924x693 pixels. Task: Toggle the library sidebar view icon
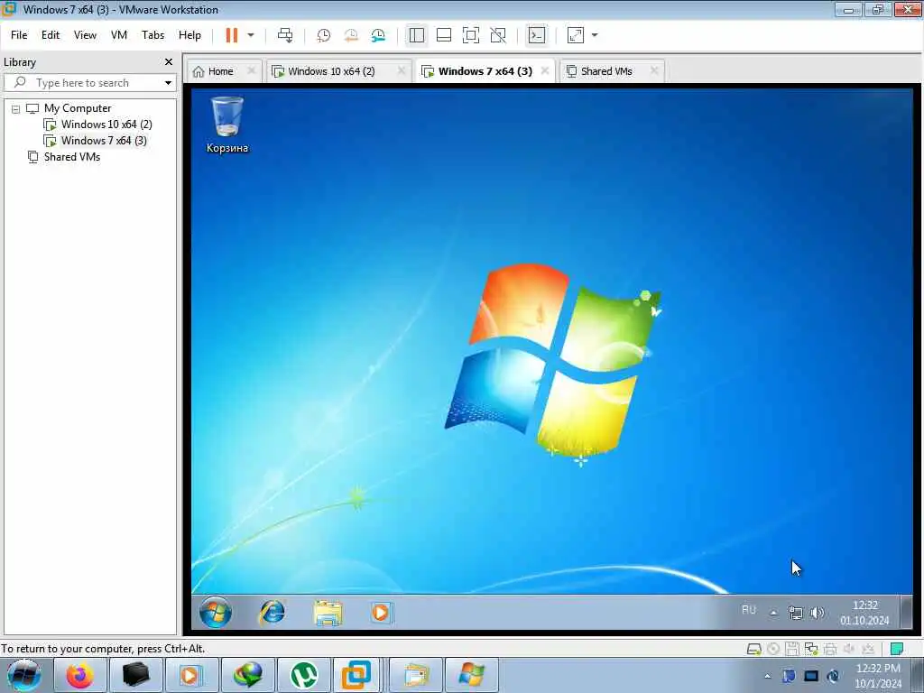tap(417, 35)
